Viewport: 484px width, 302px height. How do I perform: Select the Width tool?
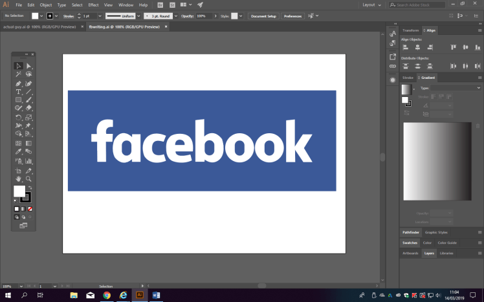click(x=18, y=125)
